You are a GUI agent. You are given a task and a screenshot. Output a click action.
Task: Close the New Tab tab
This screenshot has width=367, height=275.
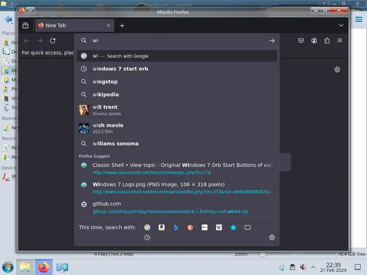tap(108, 25)
